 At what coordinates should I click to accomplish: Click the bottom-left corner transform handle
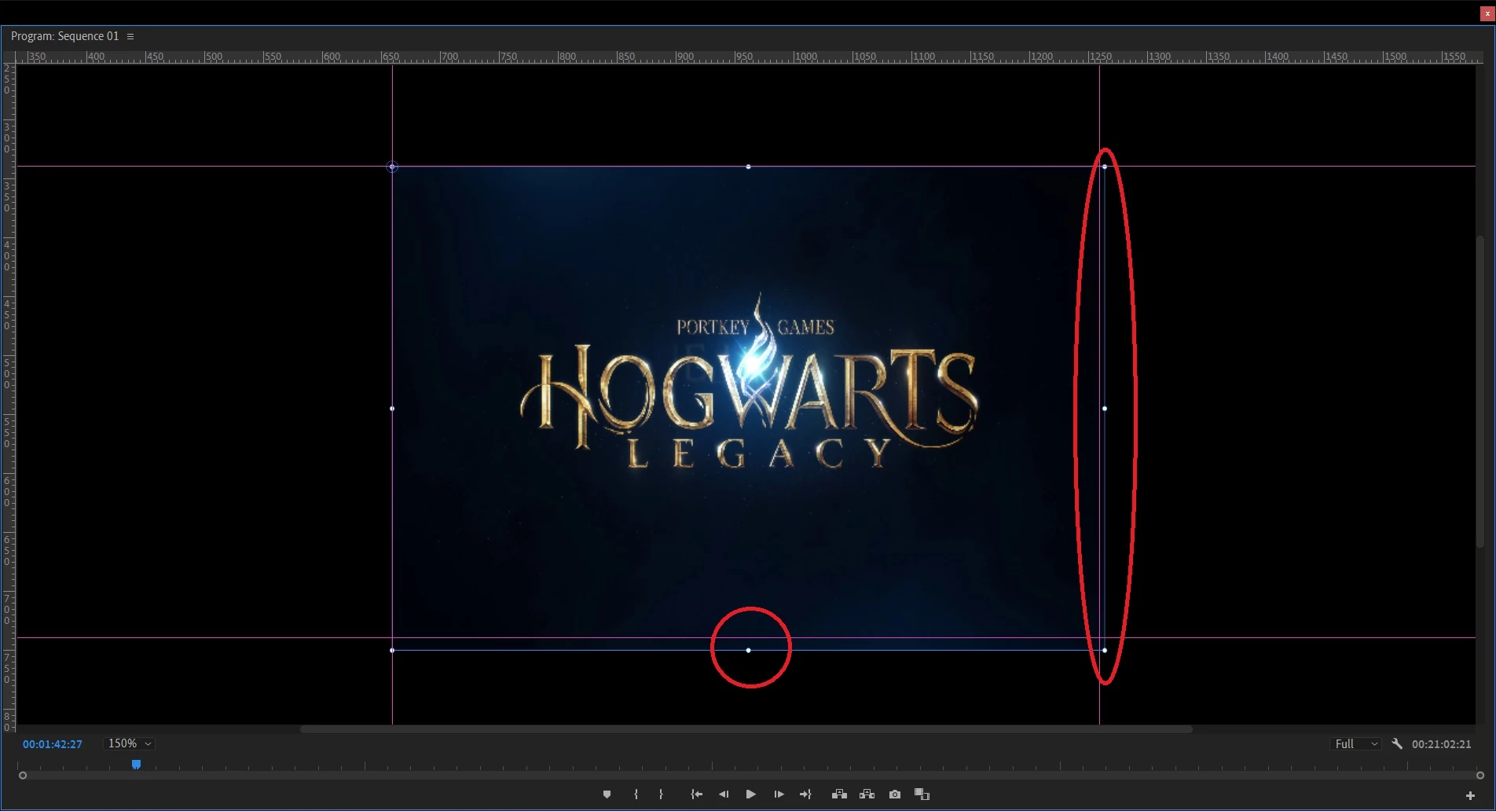(x=392, y=651)
